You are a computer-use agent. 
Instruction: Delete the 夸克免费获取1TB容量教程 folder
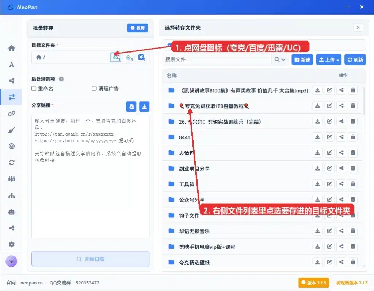(x=353, y=106)
